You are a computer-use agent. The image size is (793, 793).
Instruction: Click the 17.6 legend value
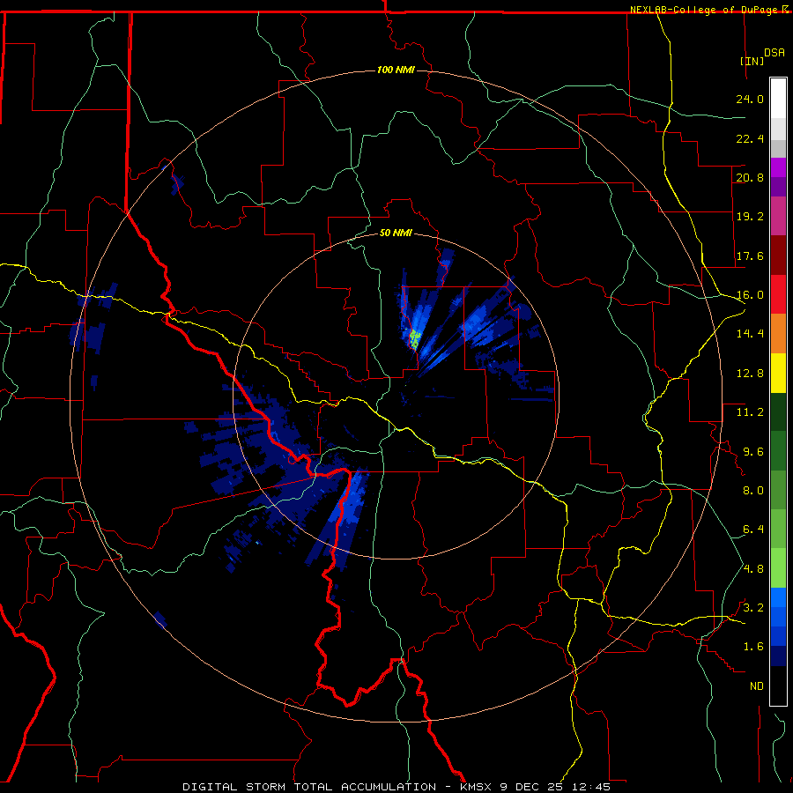pos(750,256)
